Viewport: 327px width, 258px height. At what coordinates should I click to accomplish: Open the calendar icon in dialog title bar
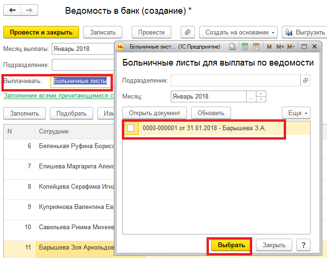click(x=256, y=47)
